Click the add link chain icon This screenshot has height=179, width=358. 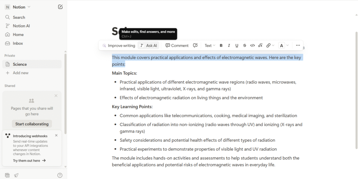[x=268, y=46]
